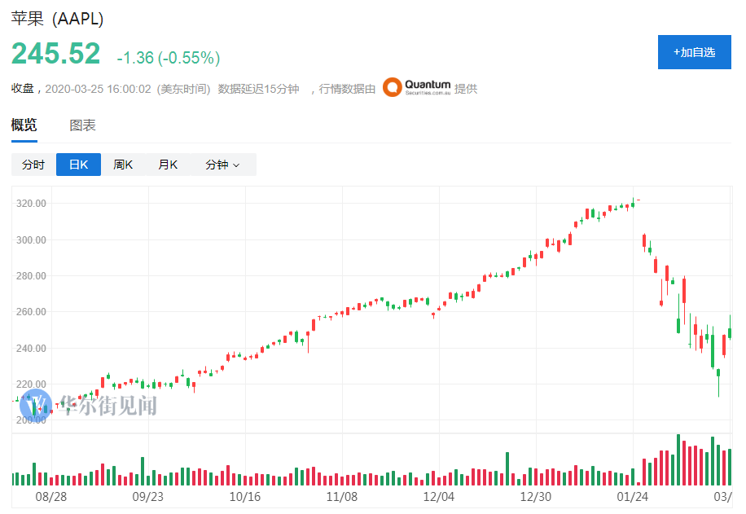Click the 280.00 price axis label
The width and height of the screenshot is (746, 514).
pos(32,276)
